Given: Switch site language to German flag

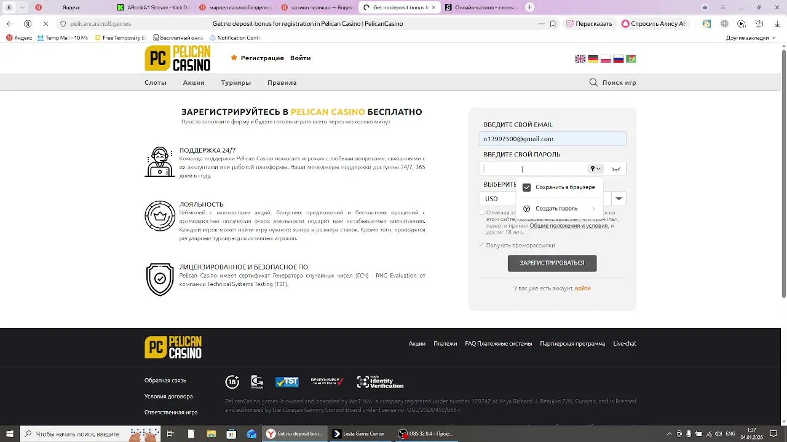Looking at the screenshot, I should pyautogui.click(x=593, y=59).
